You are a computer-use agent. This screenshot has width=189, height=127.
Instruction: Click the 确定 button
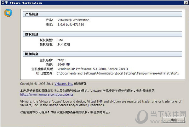coord(174,120)
